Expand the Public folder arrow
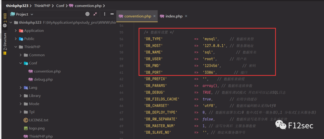 [x=16, y=39]
